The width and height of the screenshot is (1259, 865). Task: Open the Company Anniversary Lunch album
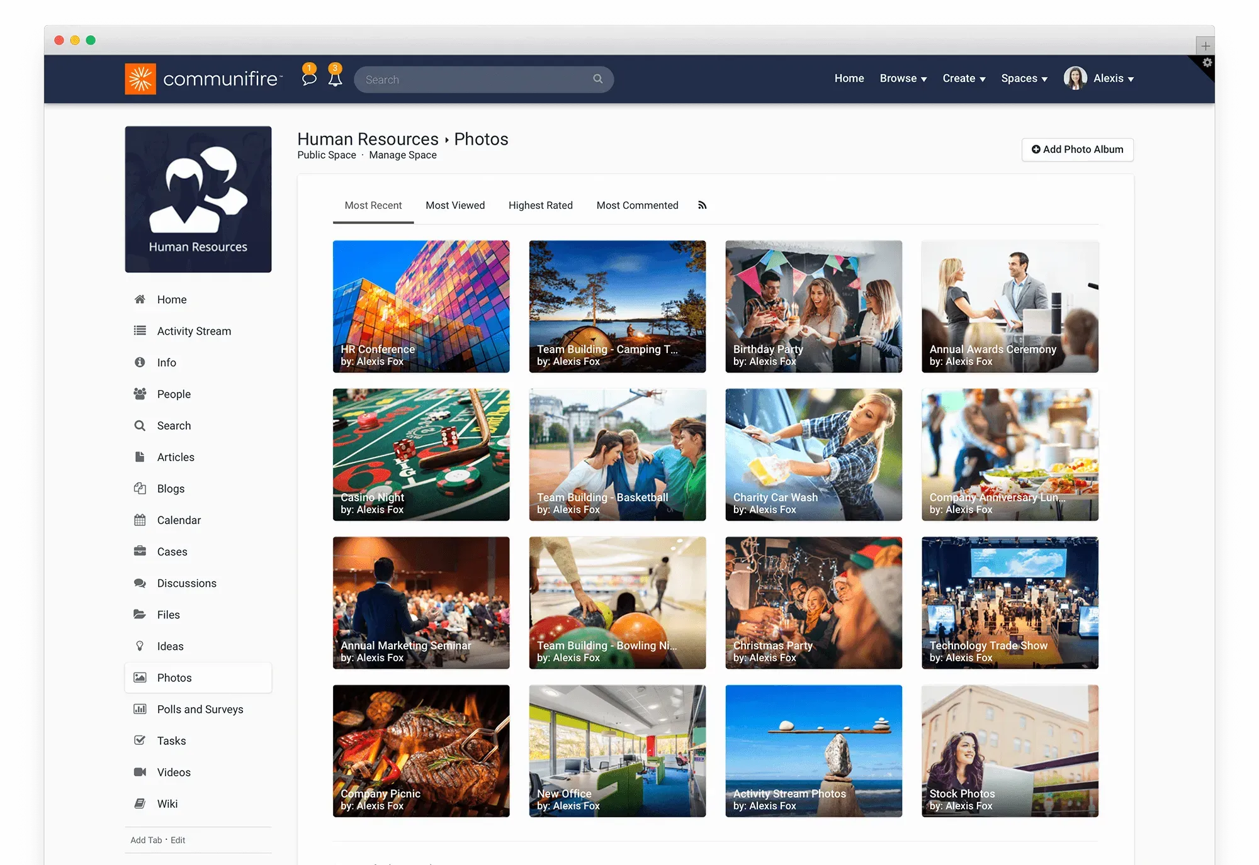(x=1010, y=455)
